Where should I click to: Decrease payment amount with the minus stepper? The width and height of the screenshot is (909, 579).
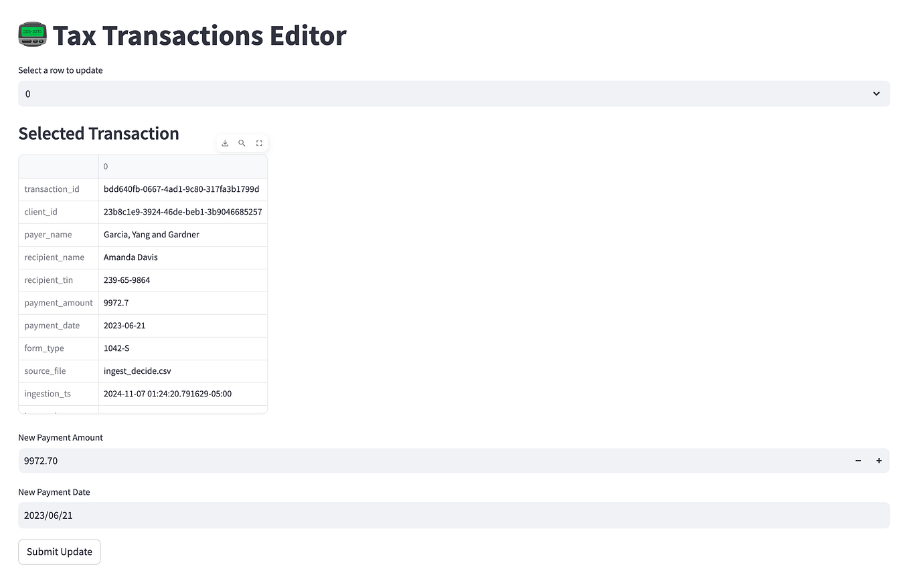point(858,461)
